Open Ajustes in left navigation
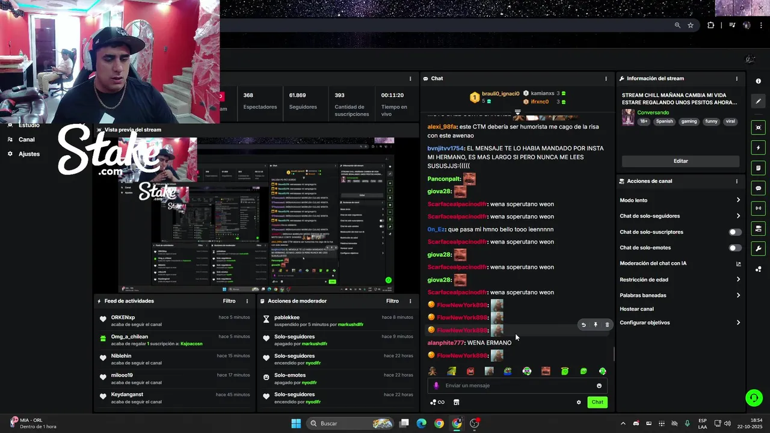The width and height of the screenshot is (770, 433). pos(29,154)
